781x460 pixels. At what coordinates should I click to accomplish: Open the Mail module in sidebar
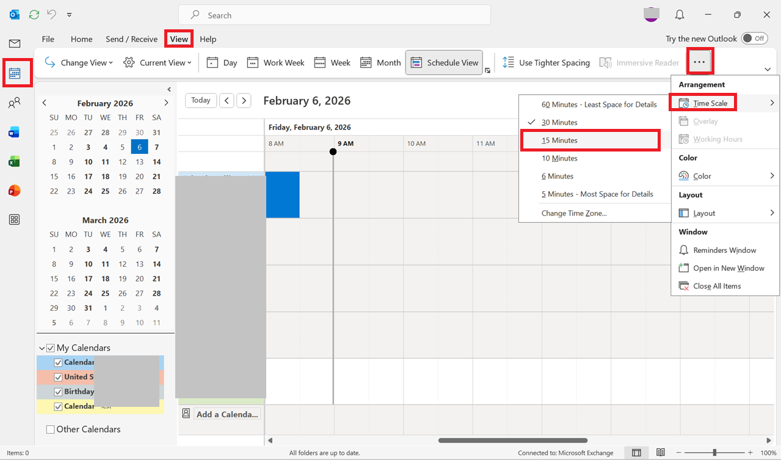[15, 43]
